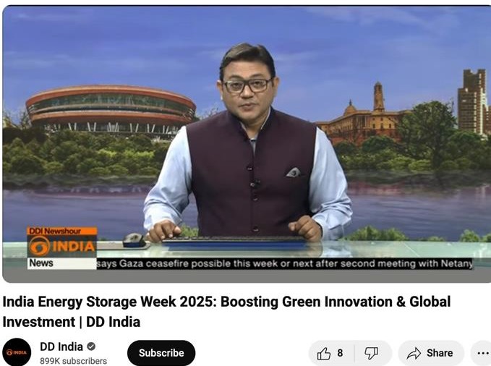Open the DD India channel avatar
This screenshot has height=366, width=491.
coord(17,352)
